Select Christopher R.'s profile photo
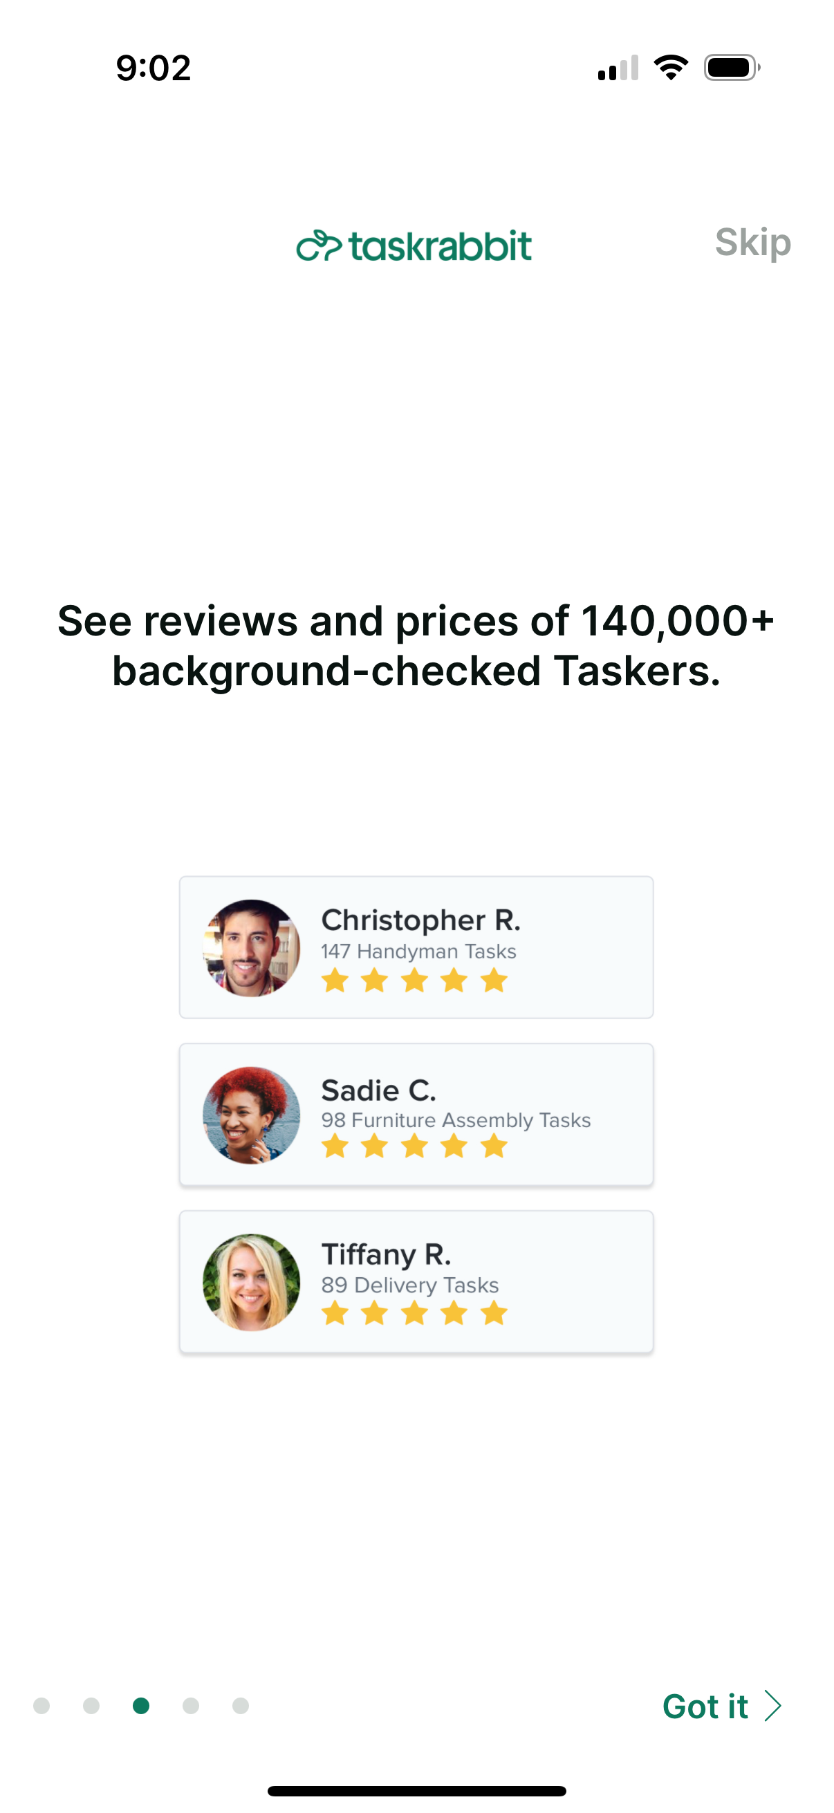Image resolution: width=834 pixels, height=1813 pixels. (251, 947)
